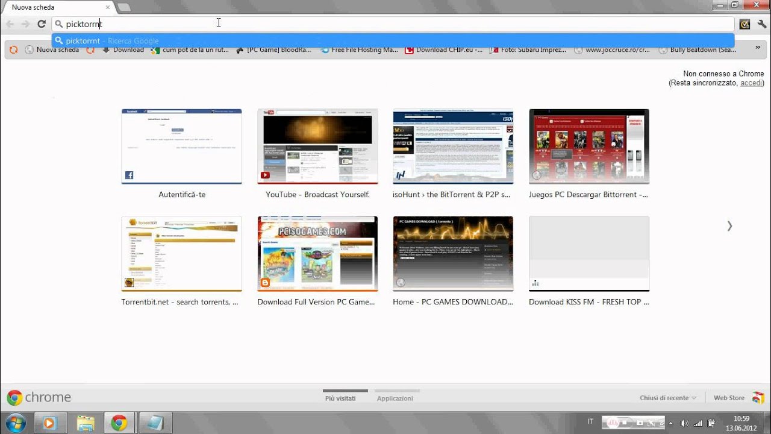Click the 'Torrentbit.net - search torrents' title
The height and width of the screenshot is (434, 771).
[x=179, y=302]
